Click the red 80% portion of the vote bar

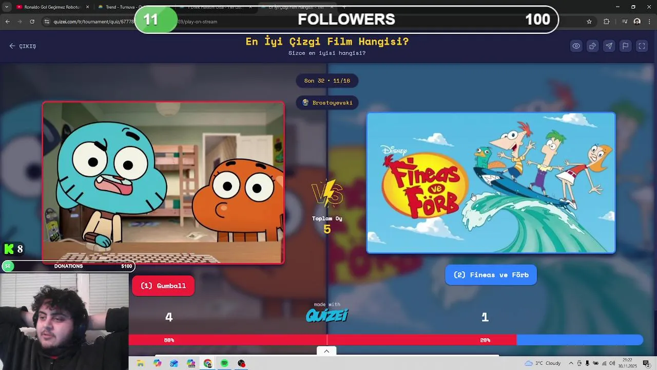322,340
